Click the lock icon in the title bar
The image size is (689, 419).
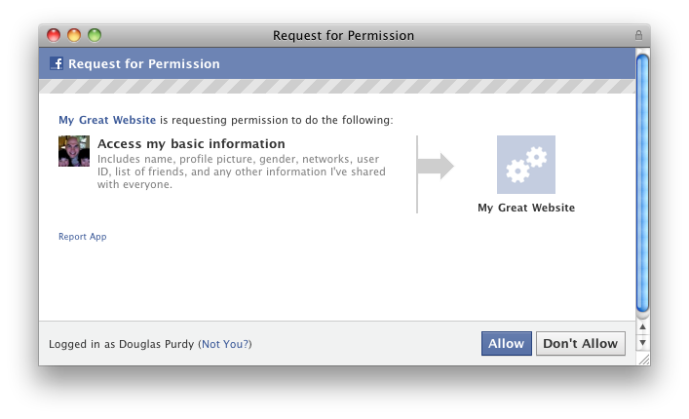tap(638, 36)
